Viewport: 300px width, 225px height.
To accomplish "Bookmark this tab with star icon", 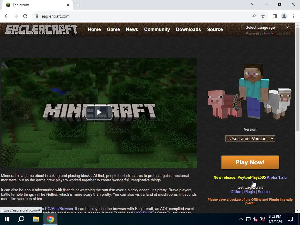I will [263, 16].
